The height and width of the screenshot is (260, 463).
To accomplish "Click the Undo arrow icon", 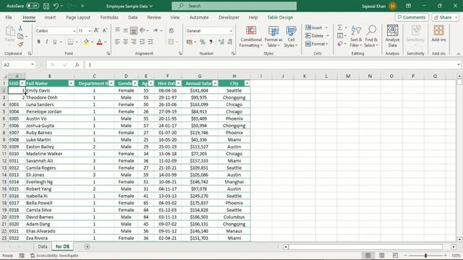I will (x=56, y=6).
